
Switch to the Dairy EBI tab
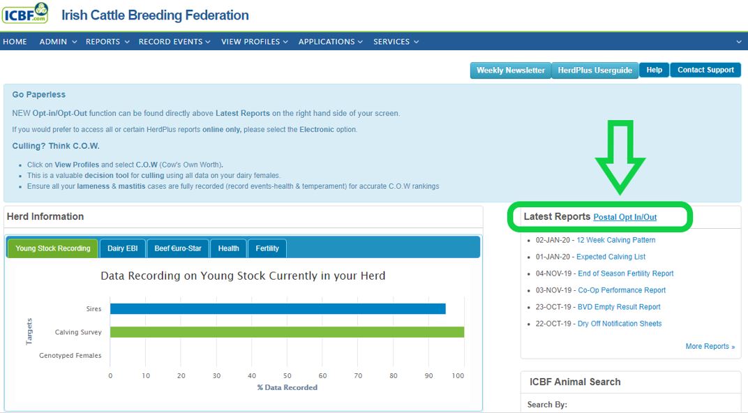click(x=123, y=248)
